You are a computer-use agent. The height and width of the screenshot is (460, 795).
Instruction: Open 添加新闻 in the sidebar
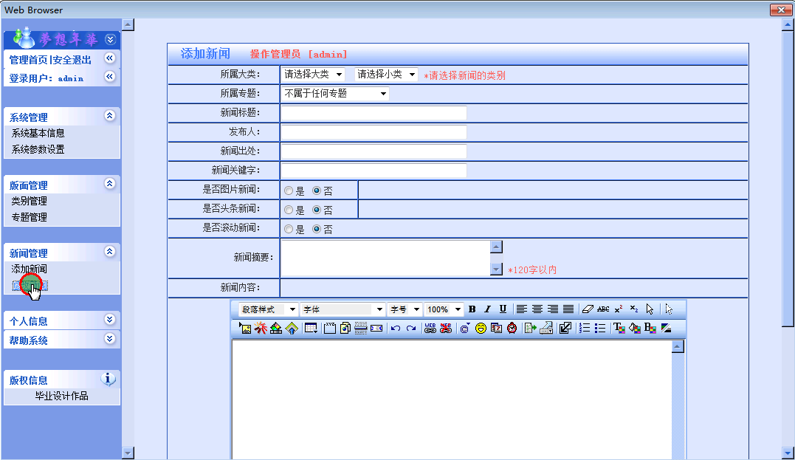coord(30,270)
